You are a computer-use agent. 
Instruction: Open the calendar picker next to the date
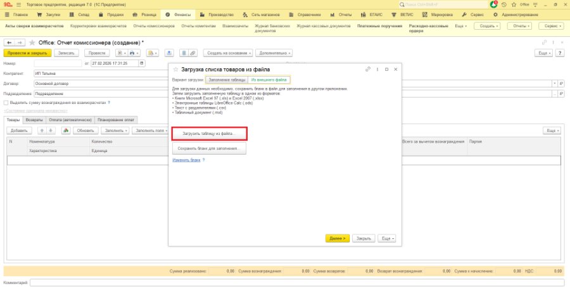point(142,63)
